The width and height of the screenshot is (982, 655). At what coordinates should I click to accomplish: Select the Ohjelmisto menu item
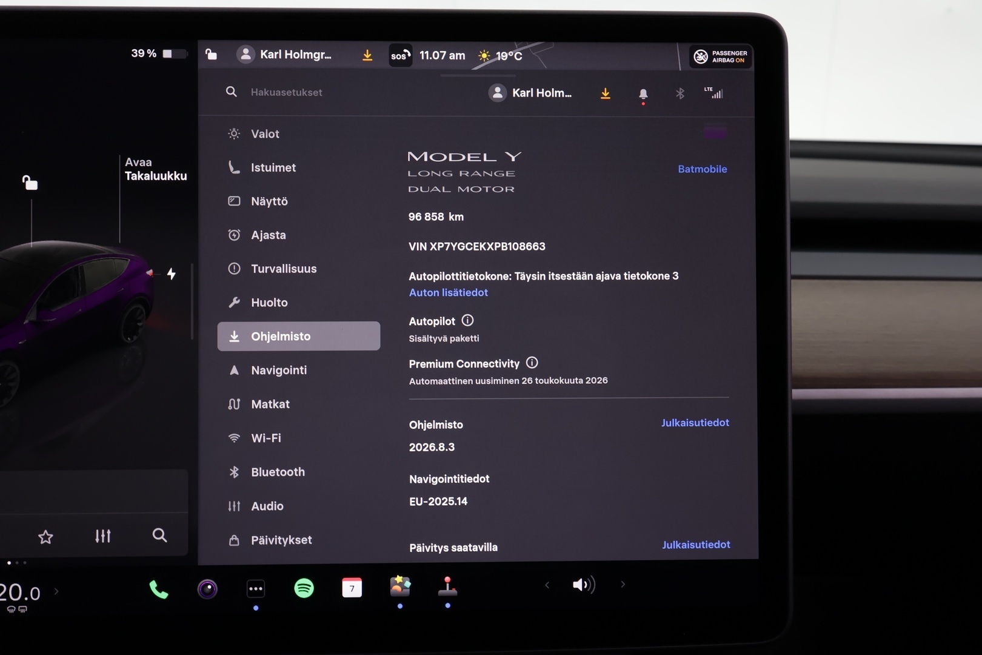tap(299, 336)
